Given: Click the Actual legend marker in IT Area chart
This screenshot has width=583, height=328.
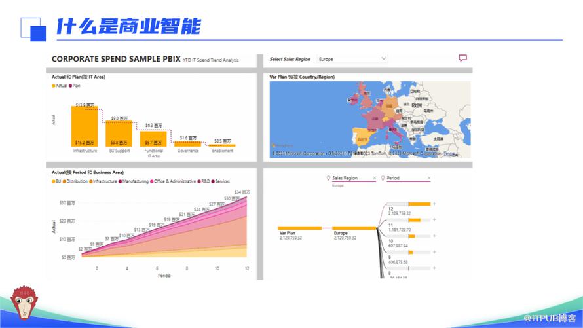Looking at the screenshot, I should coord(54,86).
